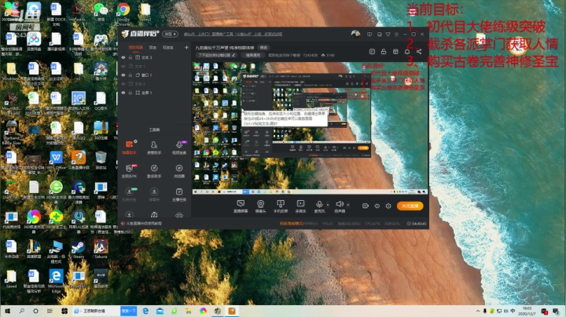This screenshot has width=566, height=317.
Task: Expand the microphone options arrow
Action: (328, 205)
